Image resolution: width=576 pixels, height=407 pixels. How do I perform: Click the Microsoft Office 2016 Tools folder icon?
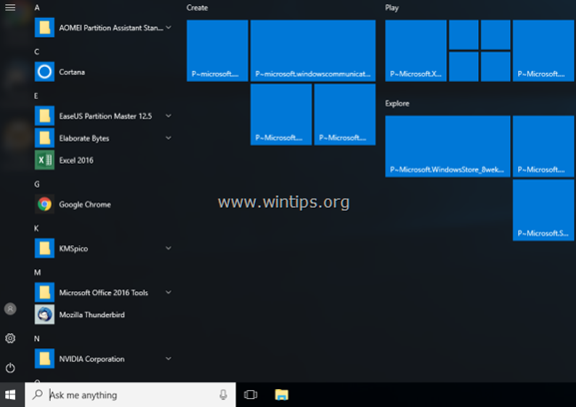pos(45,292)
